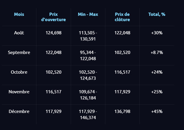Click the "Prix d'ouverture" column header
184x130 pixels.
pos(53,17)
